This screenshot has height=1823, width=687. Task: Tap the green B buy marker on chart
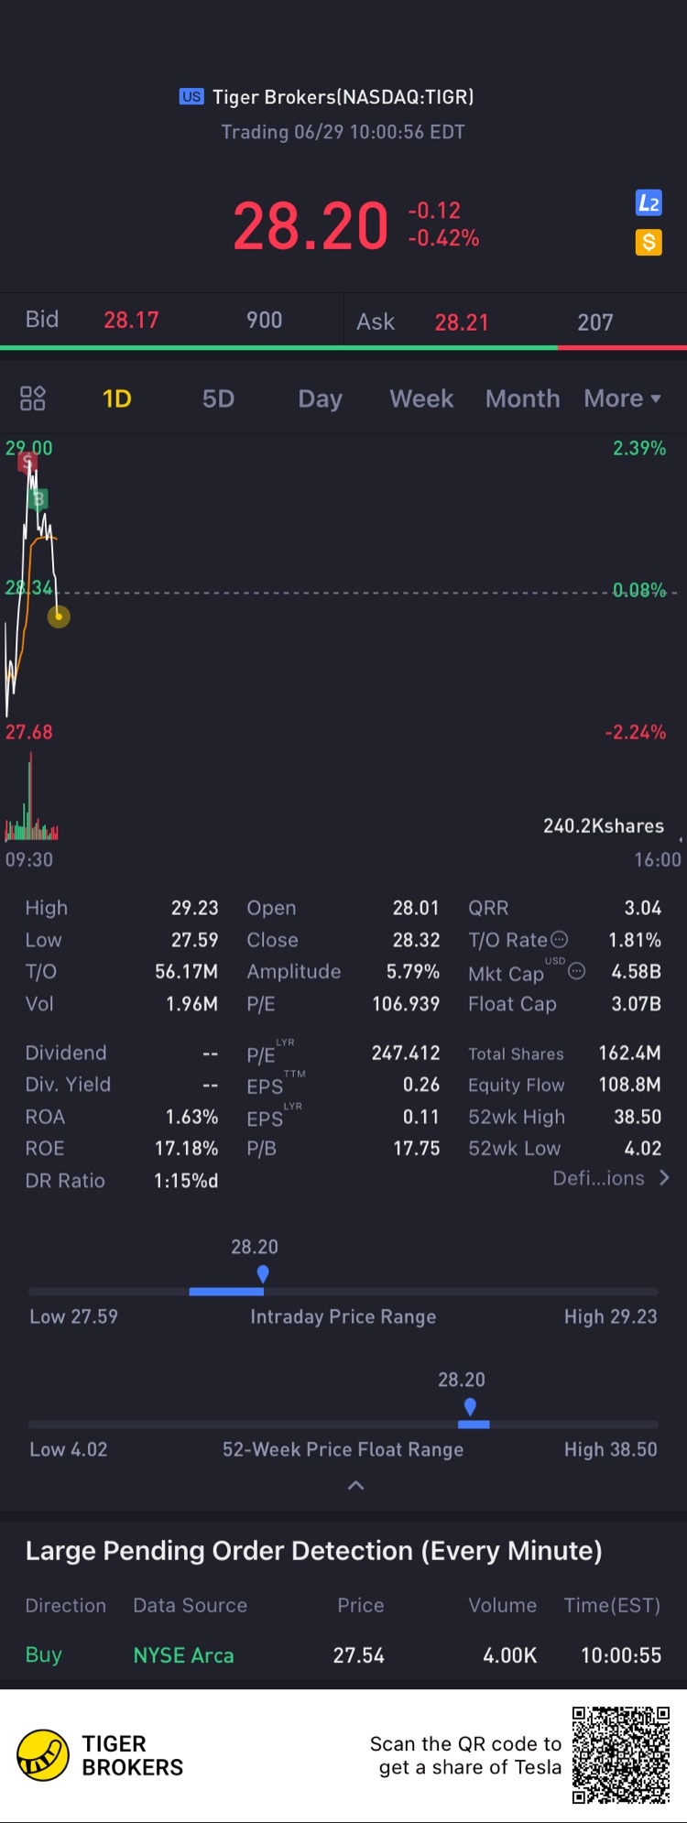coord(38,499)
